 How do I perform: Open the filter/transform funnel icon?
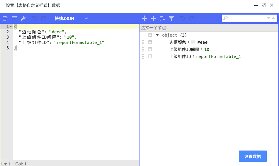(171, 18)
